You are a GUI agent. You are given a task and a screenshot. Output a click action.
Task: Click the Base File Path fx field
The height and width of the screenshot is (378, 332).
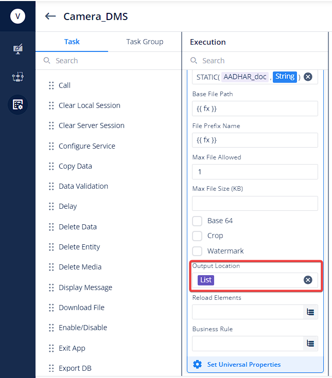[255, 109]
